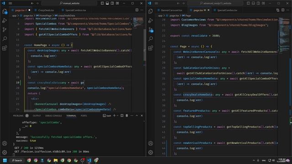Open Accounts menu in right window
Viewport: 292px width, 164px height.
[151, 143]
